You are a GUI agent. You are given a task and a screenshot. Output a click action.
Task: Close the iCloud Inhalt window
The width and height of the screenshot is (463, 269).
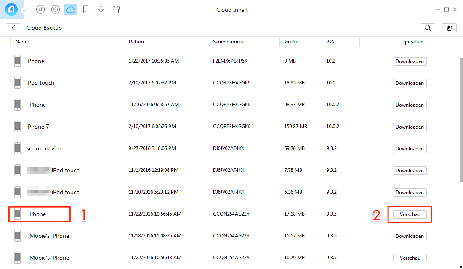[x=455, y=10]
